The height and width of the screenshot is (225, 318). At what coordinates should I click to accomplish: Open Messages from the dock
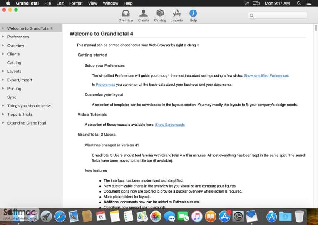click(169, 217)
